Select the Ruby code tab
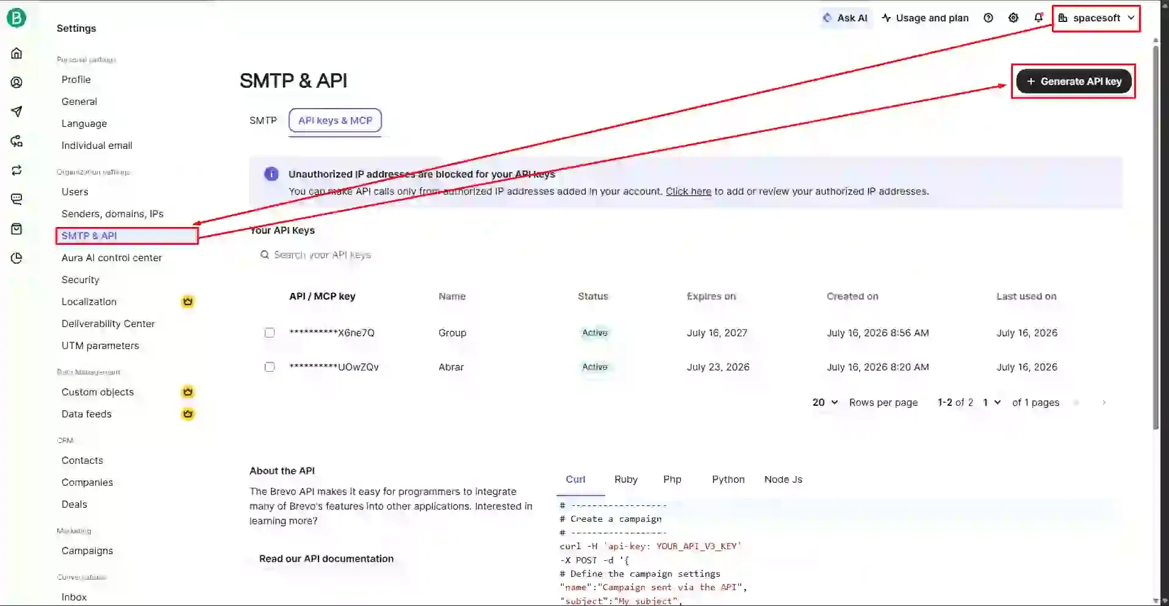 [x=626, y=479]
